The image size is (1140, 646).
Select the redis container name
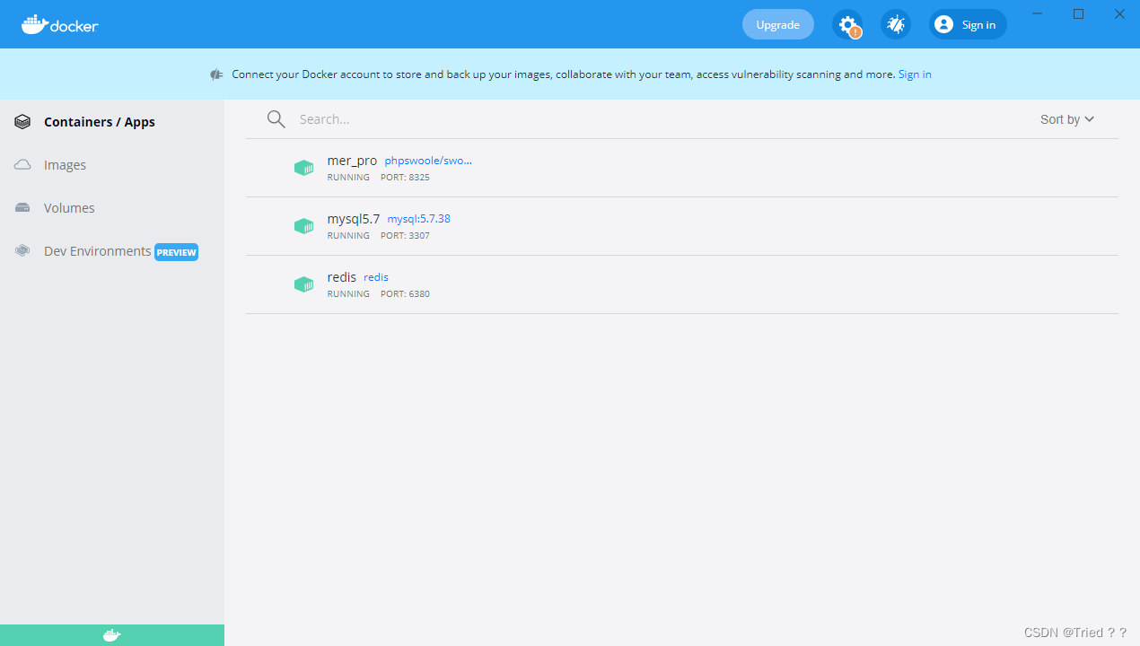(342, 277)
